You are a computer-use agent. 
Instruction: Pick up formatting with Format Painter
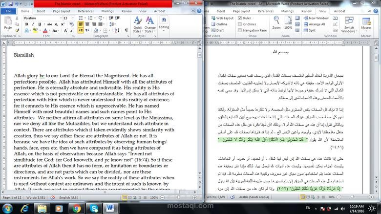(x=17, y=30)
